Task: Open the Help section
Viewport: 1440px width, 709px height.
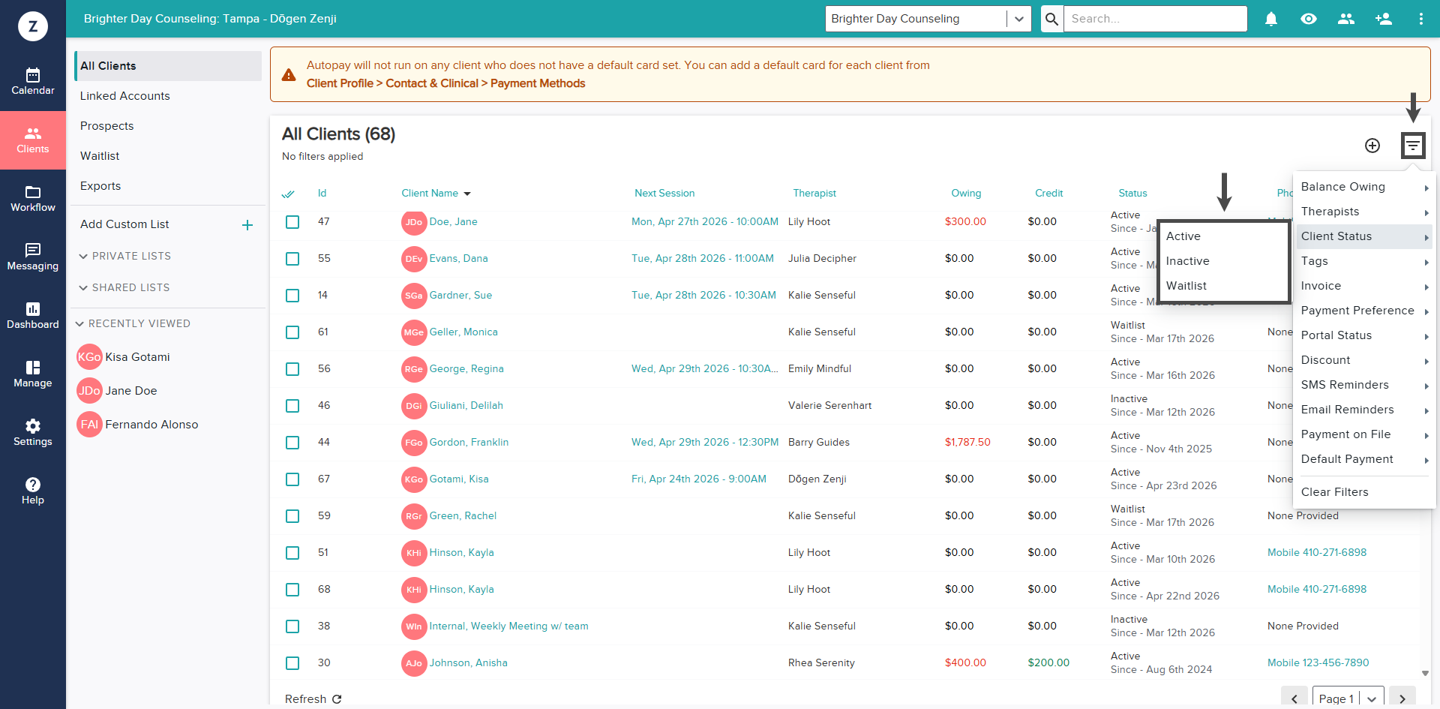Action: tap(33, 491)
